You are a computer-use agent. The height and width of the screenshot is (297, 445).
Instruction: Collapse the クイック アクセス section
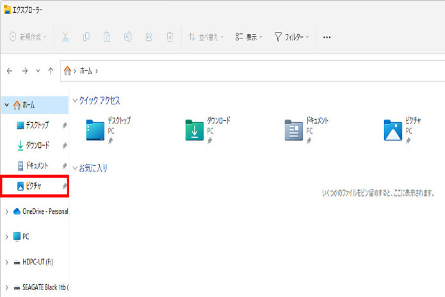[x=76, y=101]
